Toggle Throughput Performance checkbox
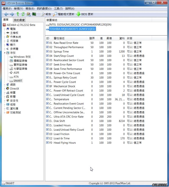The width and height of the screenshot is (169, 187). (x=48, y=47)
